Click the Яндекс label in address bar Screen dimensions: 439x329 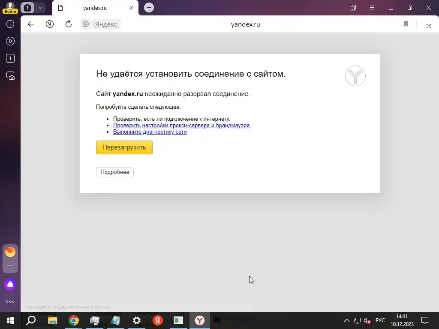(106, 24)
